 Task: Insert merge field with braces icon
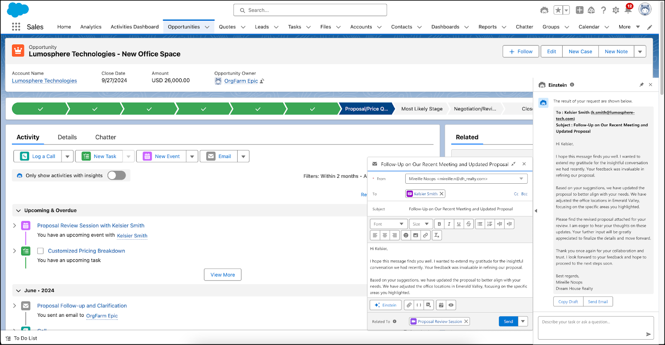coord(419,305)
